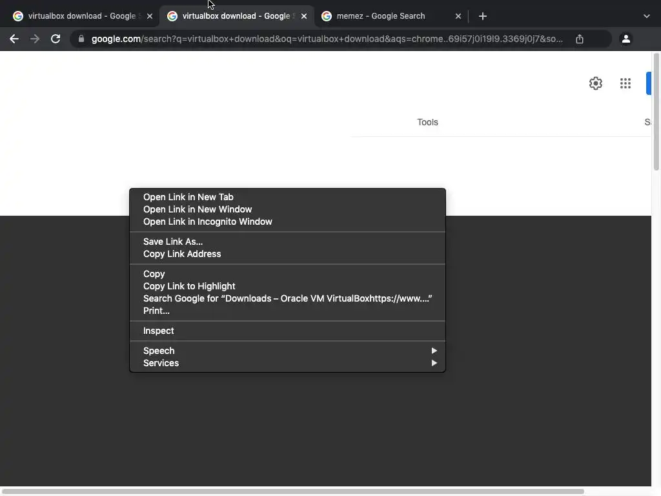Click the Tools button under search
The width and height of the screenshot is (661, 496).
click(x=427, y=122)
